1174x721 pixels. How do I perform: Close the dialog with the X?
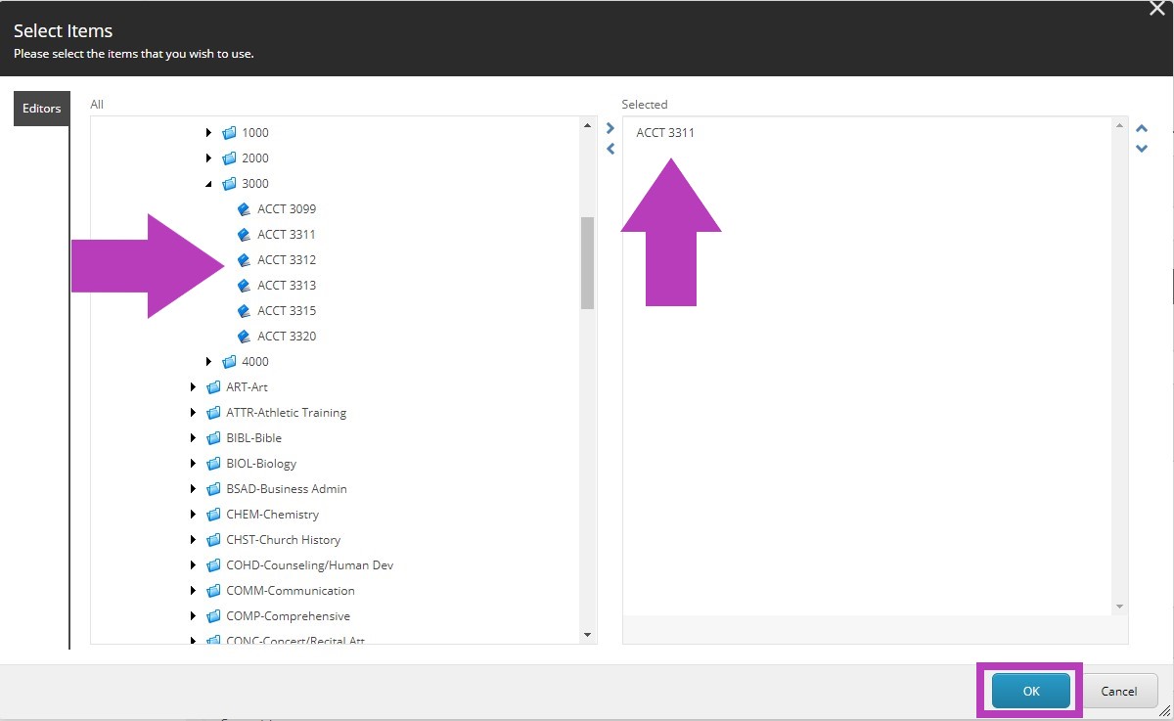1156,9
